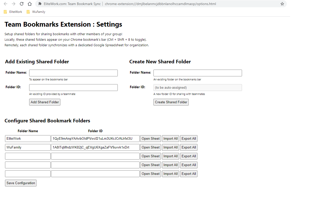Click the Folder Name column header

tap(28, 131)
